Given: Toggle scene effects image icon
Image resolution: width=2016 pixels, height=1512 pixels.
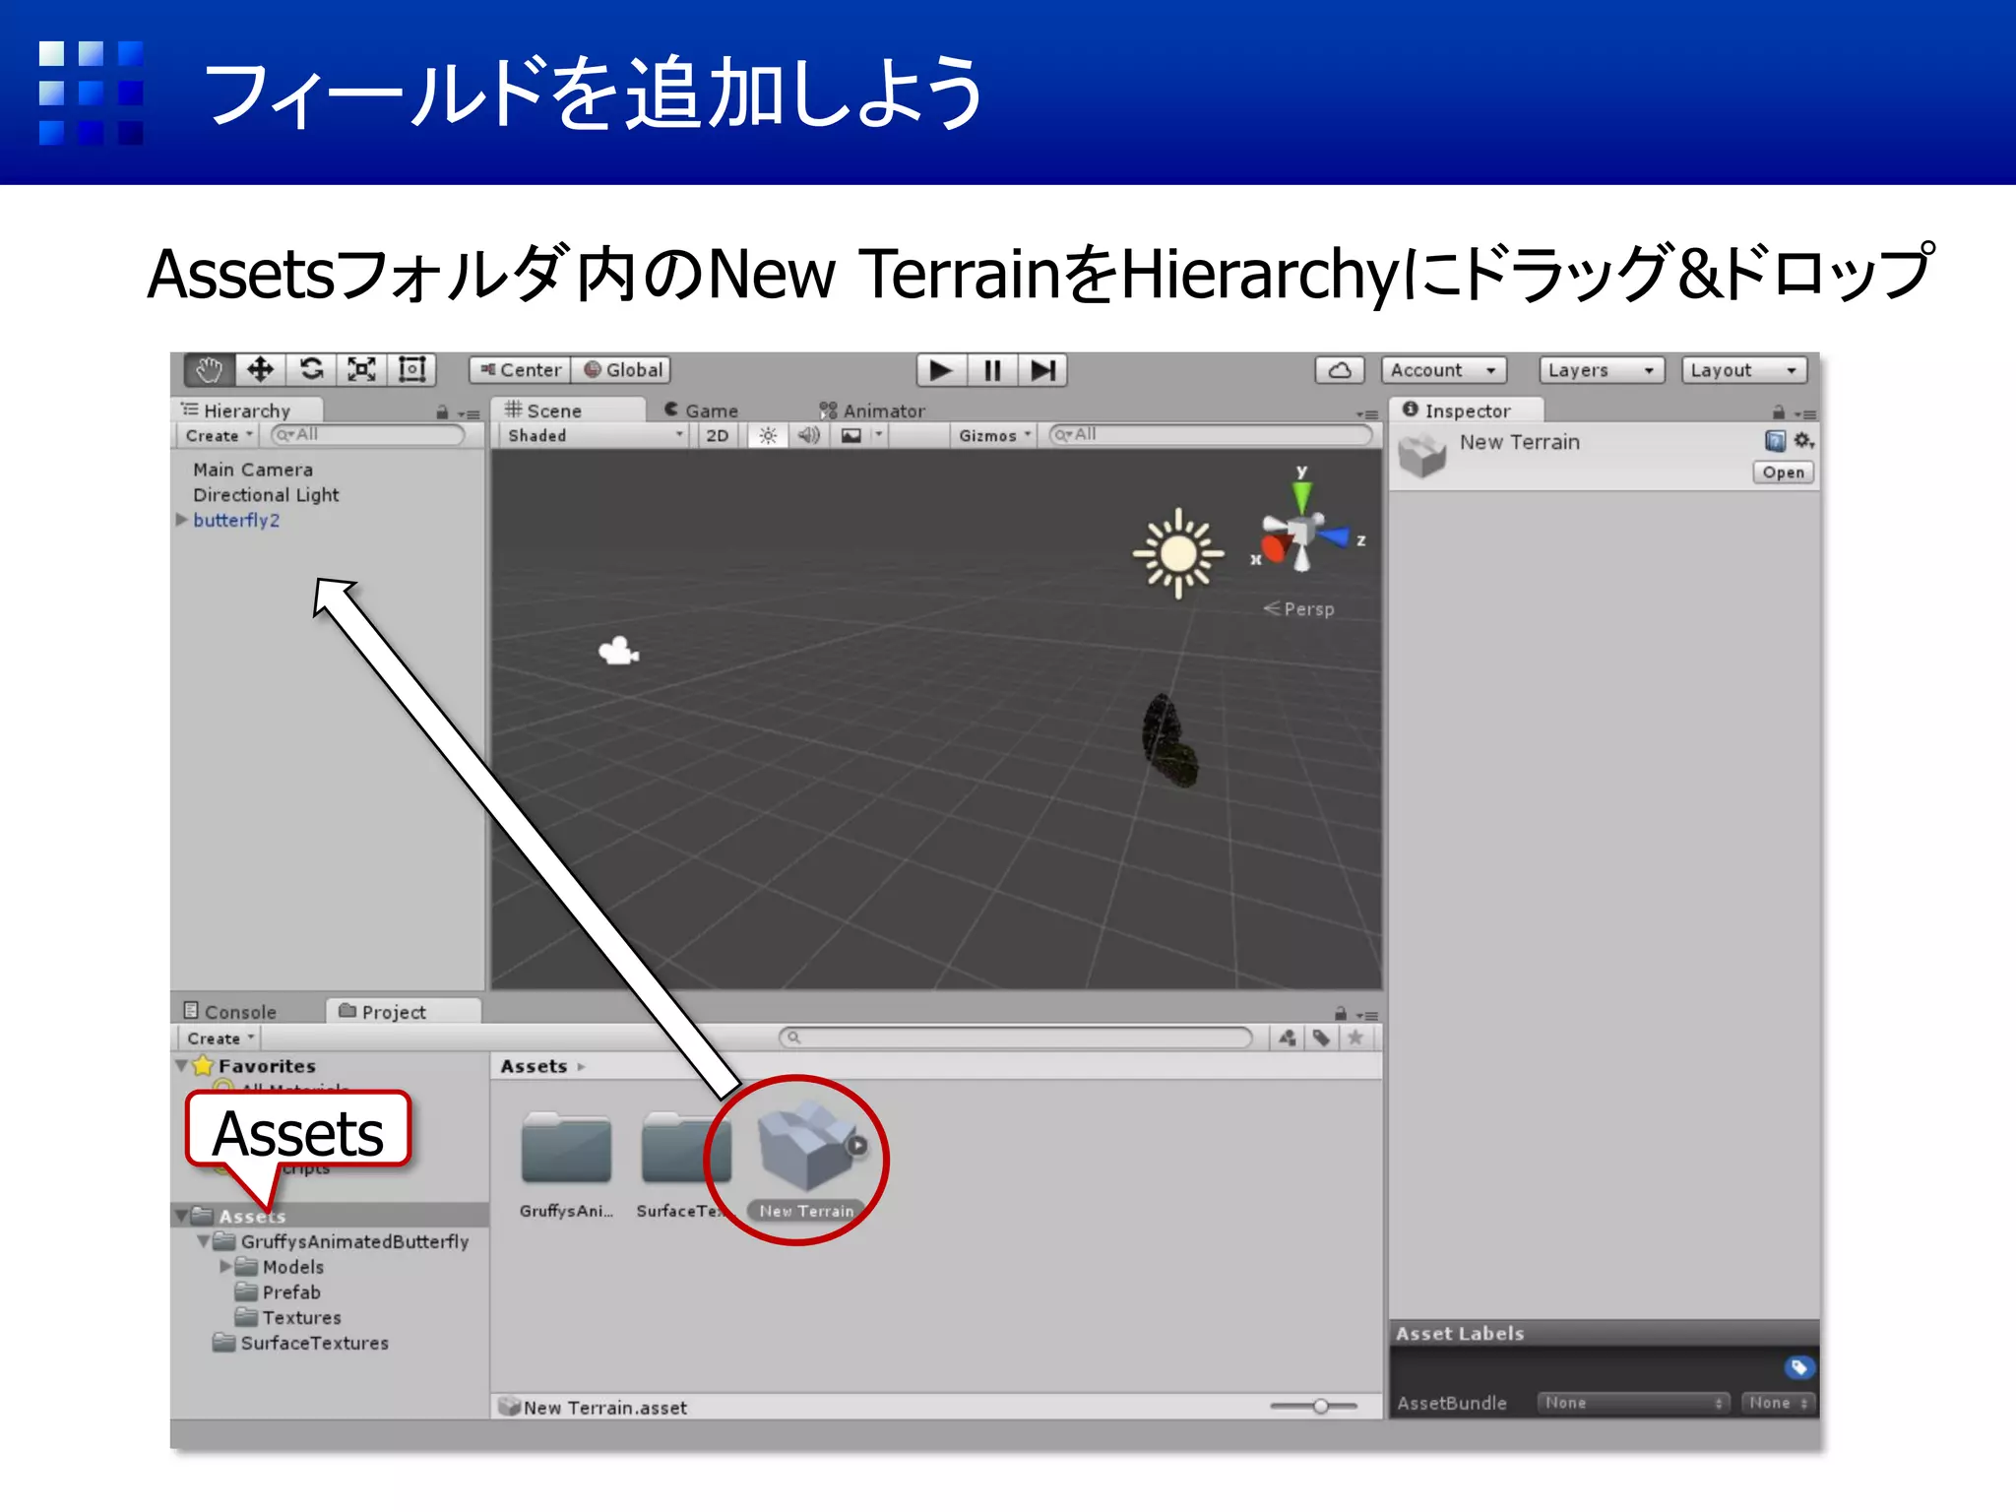Looking at the screenshot, I should tap(850, 435).
